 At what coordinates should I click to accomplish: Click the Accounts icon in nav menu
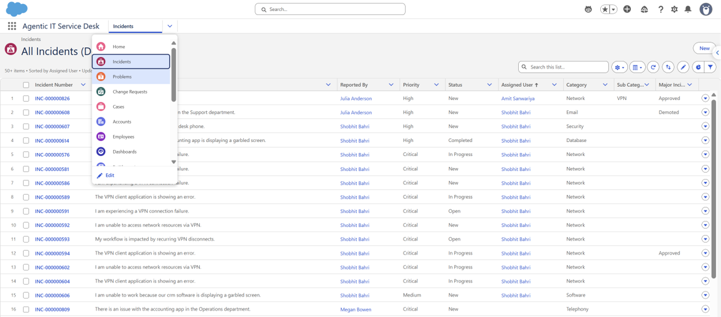click(x=101, y=122)
